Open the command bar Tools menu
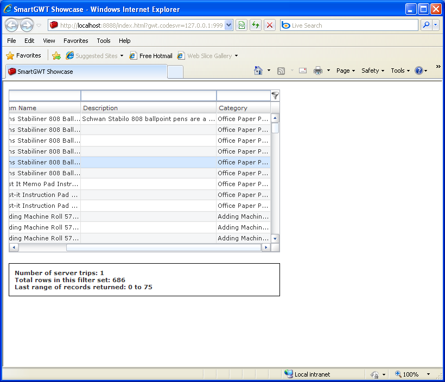Viewport: 445px width, 382px height. (x=400, y=71)
